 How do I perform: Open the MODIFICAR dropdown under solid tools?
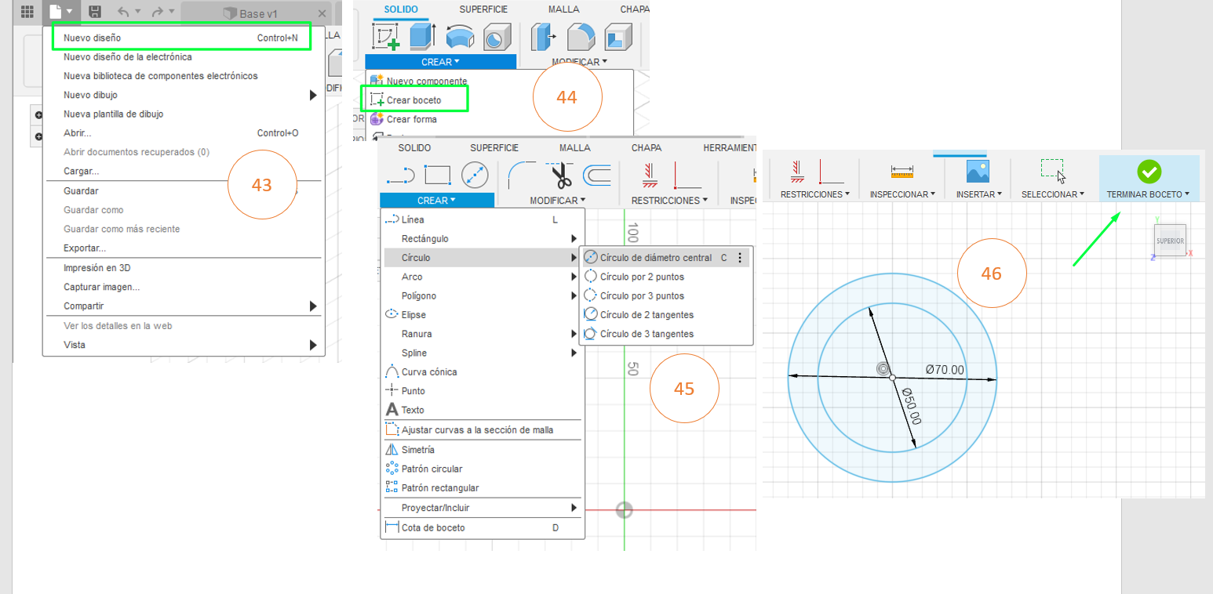579,62
